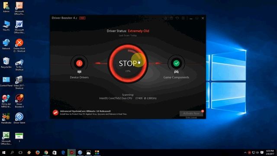This screenshot has width=277, height=156.
Task: Select Microsoft Office Word desktop shortcut
Action: click(x=19, y=27)
